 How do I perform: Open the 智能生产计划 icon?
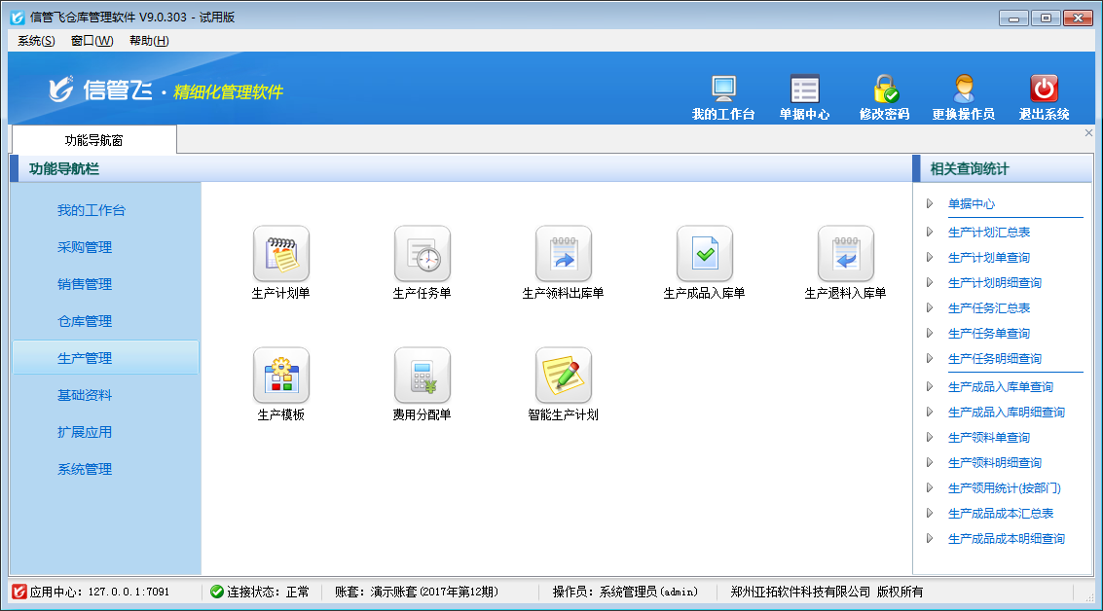(563, 376)
